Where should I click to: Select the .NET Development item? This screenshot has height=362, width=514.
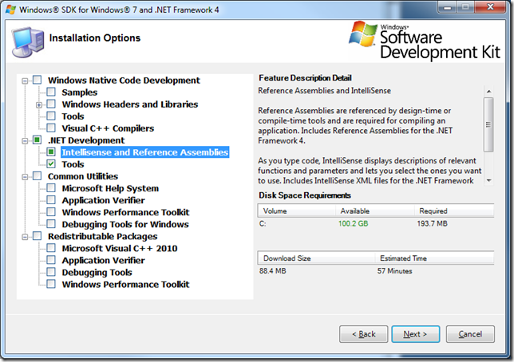coord(86,140)
